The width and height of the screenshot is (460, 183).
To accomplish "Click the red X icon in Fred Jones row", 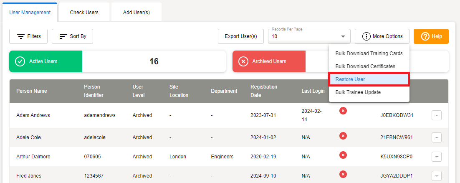I will (343, 174).
